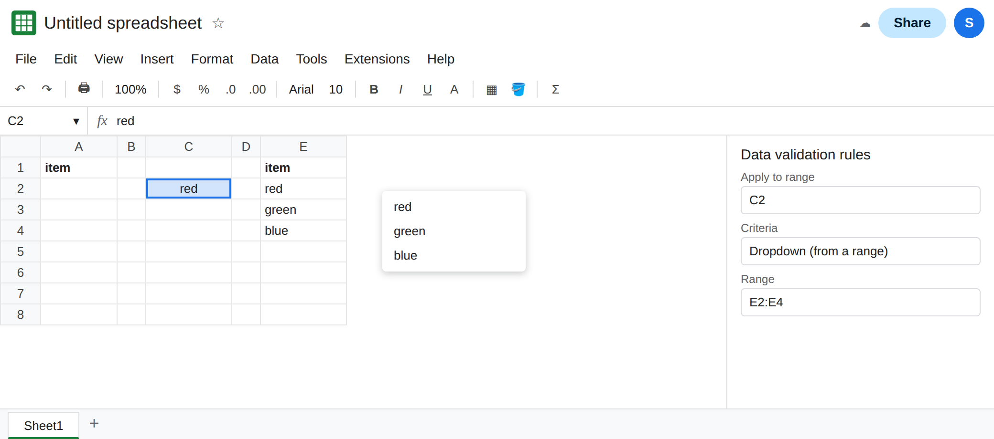Open the zoom 100% dropdown
The width and height of the screenshot is (994, 439).
(x=130, y=89)
